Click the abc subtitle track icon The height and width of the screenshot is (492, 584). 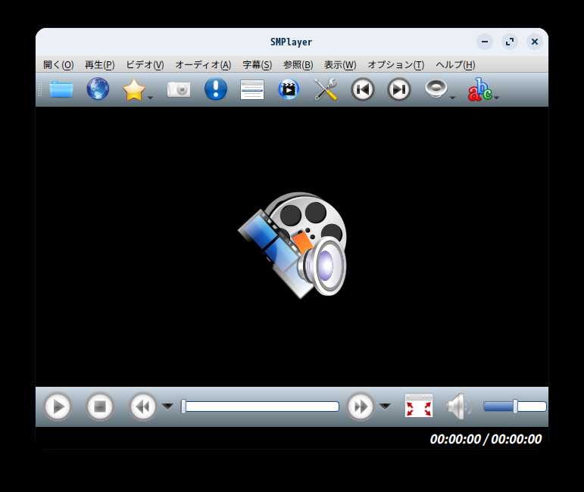480,89
